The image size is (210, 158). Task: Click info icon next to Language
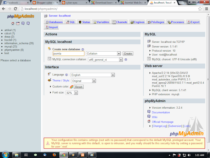click(x=66, y=75)
